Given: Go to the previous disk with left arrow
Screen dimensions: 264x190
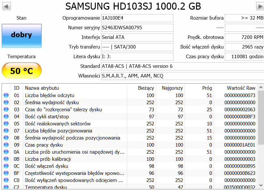Looking at the screenshot, I should [6, 6].
